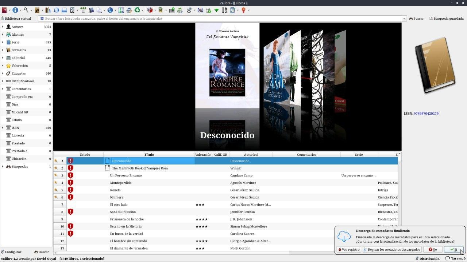Click the blue globe fetch news icon
The width and height of the screenshot is (467, 262).
click(110, 10)
